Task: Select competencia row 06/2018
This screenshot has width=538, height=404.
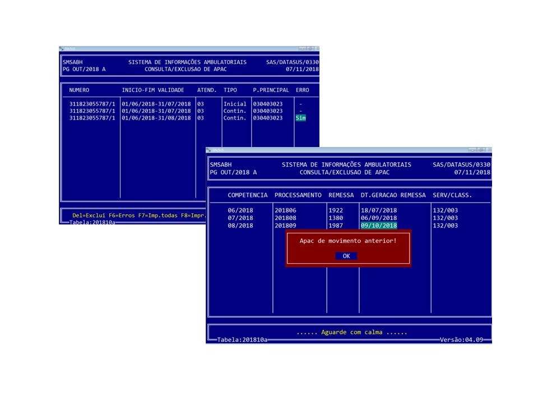Action: [240, 210]
